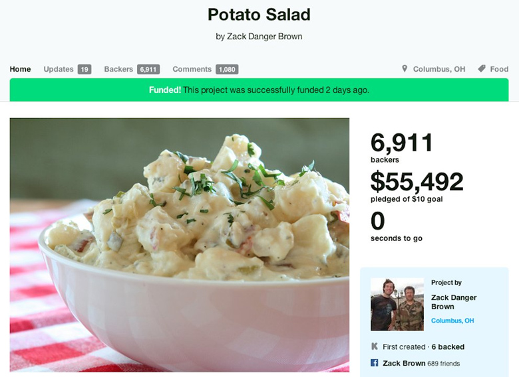Click the Facebook icon next to Zack Brown
The image size is (519, 377).
tap(375, 363)
